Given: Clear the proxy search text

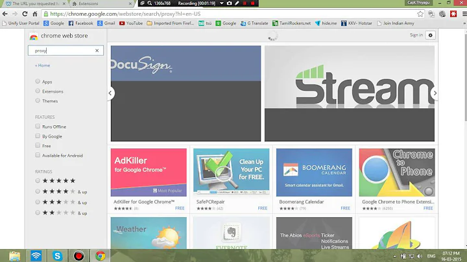Looking at the screenshot, I should [97, 51].
